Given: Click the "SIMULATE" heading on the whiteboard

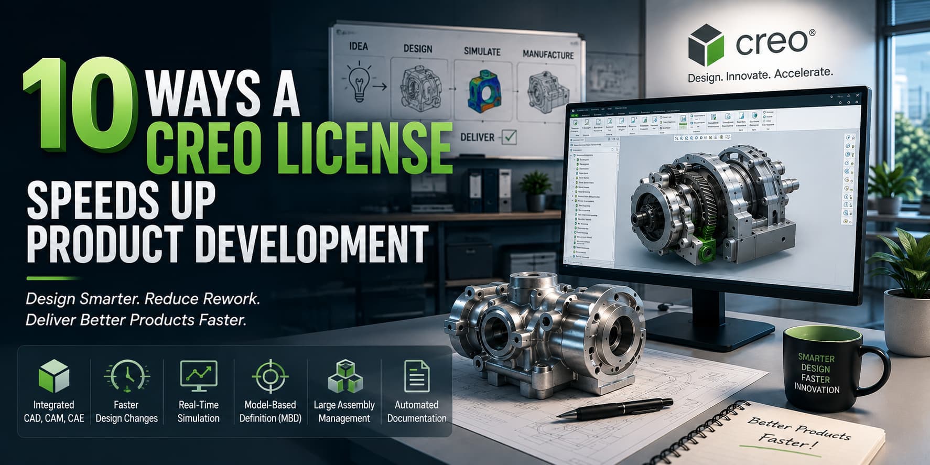Looking at the screenshot, I should (482, 51).
